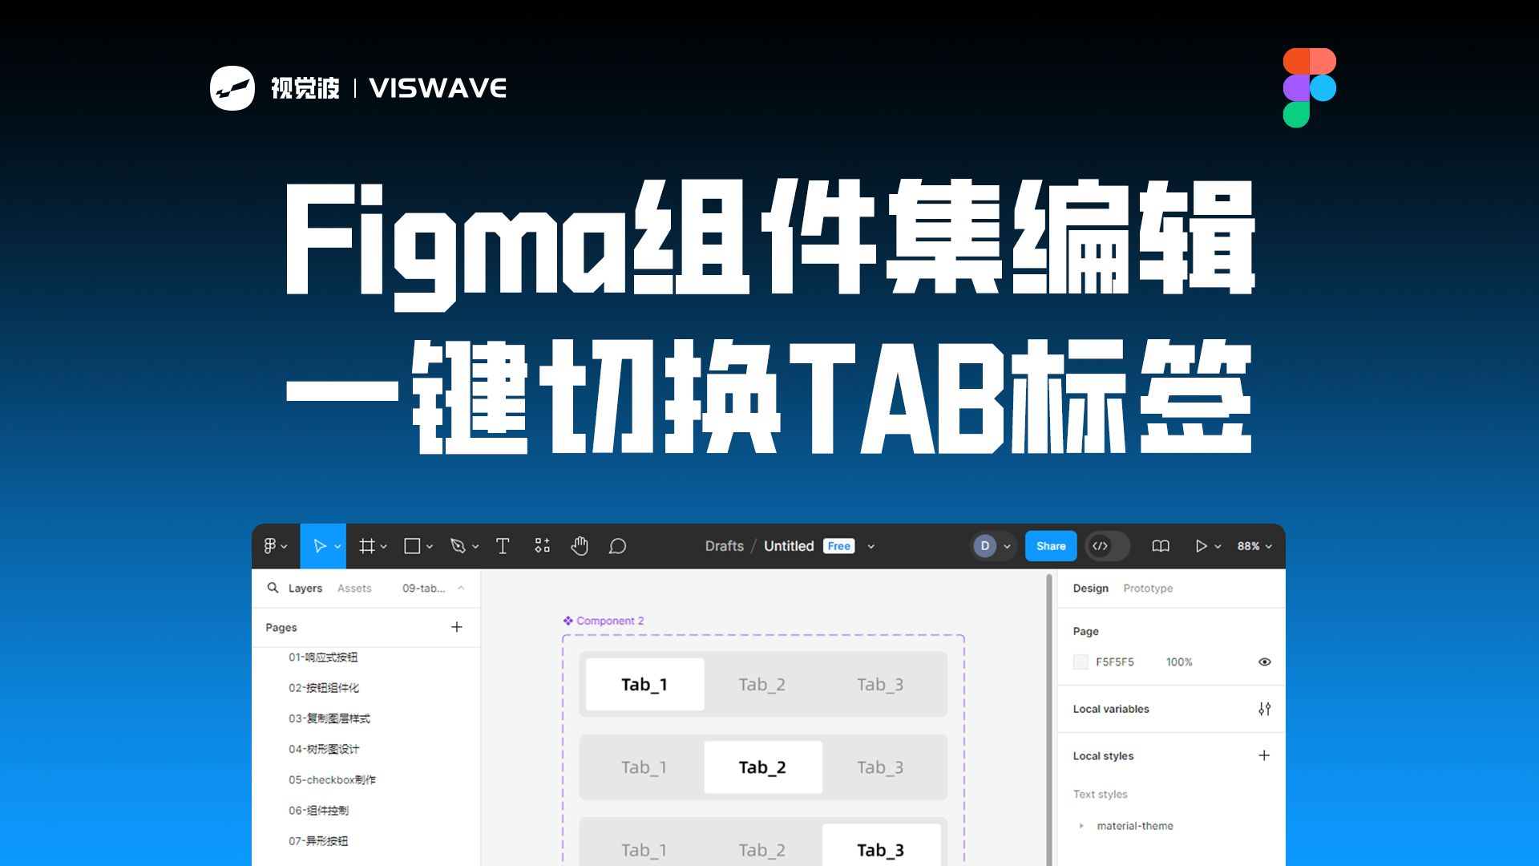Toggle page background visibility eye
Image resolution: width=1539 pixels, height=866 pixels.
coord(1265,662)
